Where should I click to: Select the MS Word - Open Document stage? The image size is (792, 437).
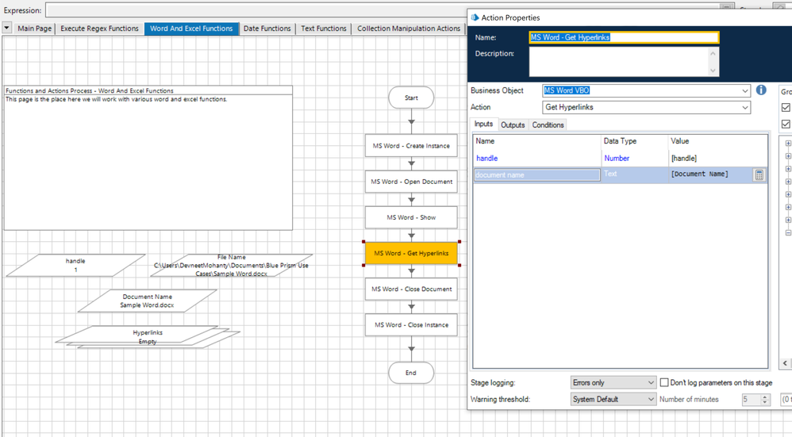coord(411,182)
